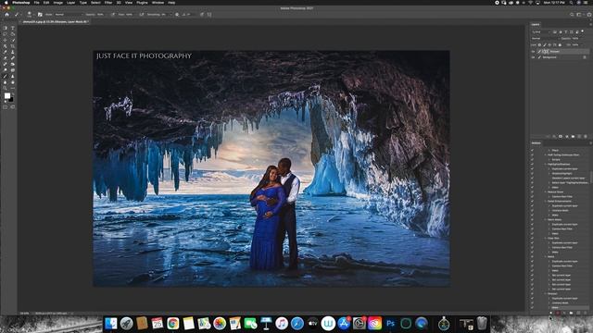The width and height of the screenshot is (593, 333).
Task: Click the layer Opacity field
Action: (575, 39)
